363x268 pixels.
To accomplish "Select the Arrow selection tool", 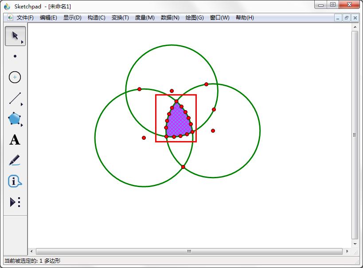I will point(15,36).
